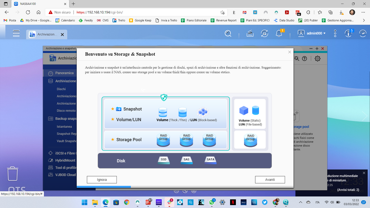Image resolution: width=370 pixels, height=208 pixels.
Task: Open Windows Start menu
Action: [x=84, y=202]
